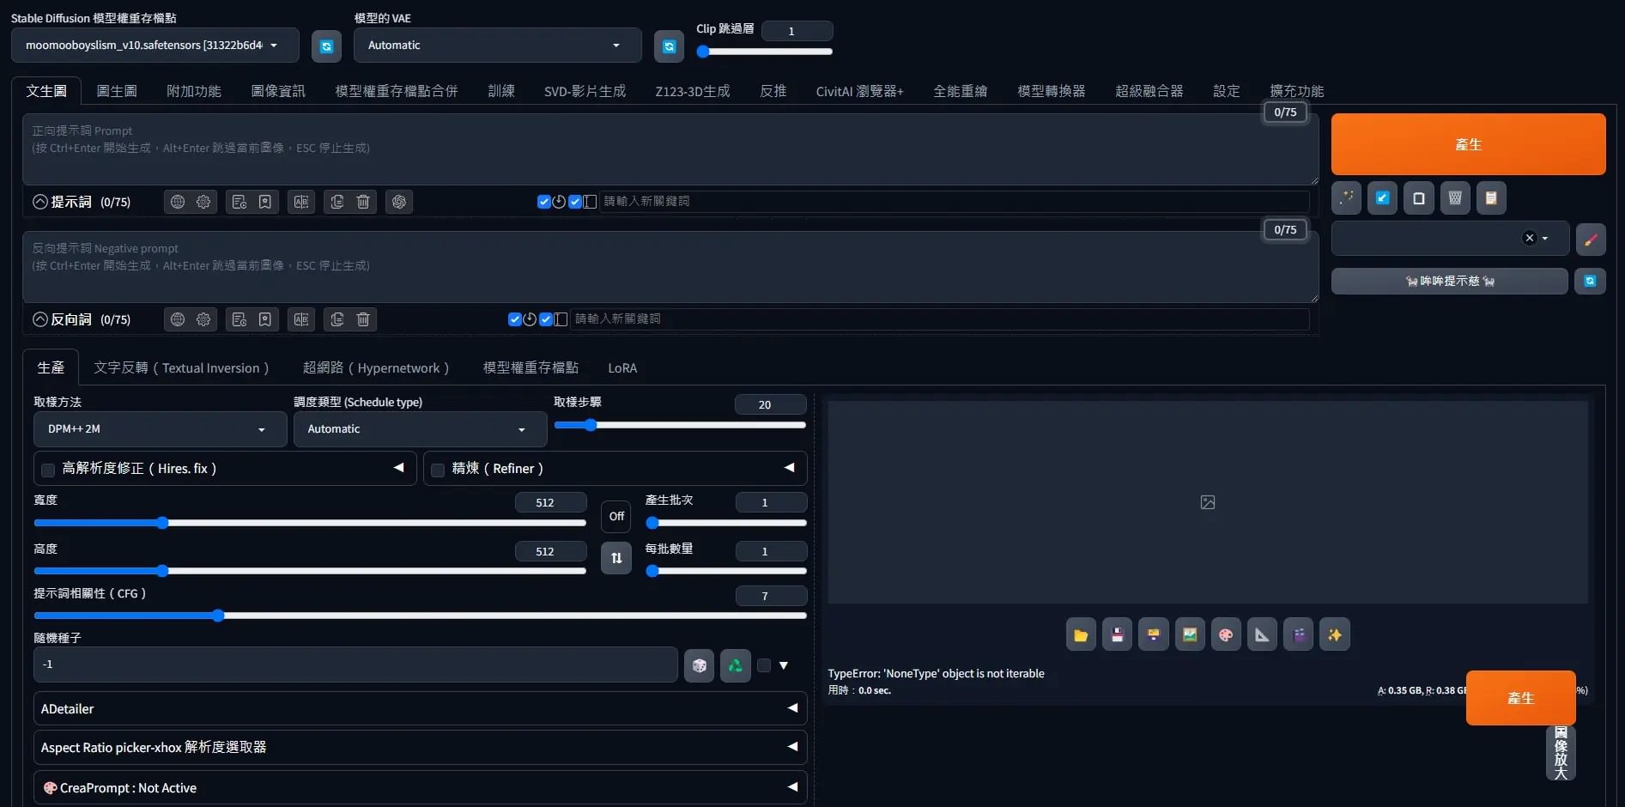Open the DPM++ 2M sampler dropdown
Image resolution: width=1625 pixels, height=807 pixels.
coord(159,429)
